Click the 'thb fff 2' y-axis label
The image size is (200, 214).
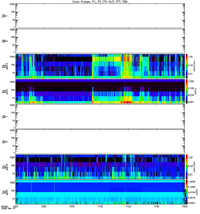(x=5, y=41)
